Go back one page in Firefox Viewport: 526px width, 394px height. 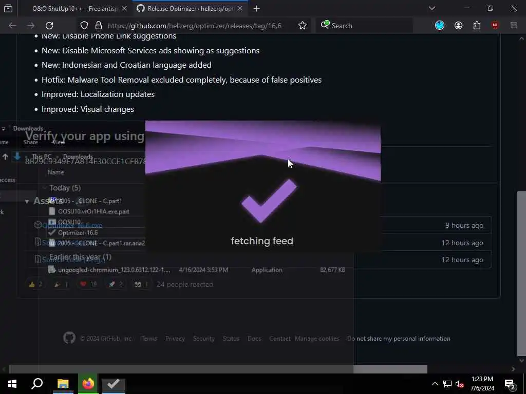[x=12, y=26]
